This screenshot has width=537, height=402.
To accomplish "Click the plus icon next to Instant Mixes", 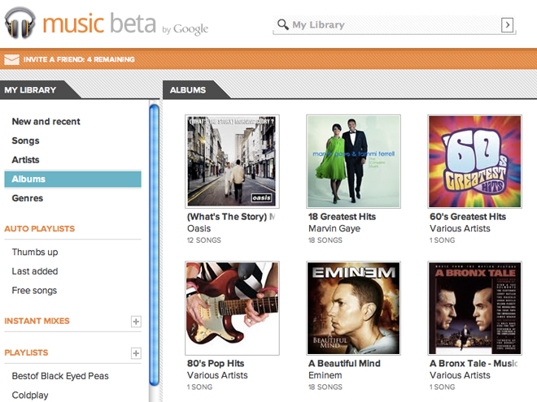I will (136, 322).
